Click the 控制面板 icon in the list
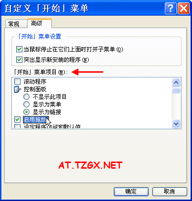 tap(18, 89)
